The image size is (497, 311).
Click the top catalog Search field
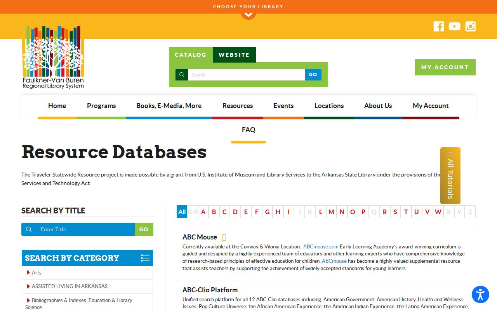click(247, 75)
